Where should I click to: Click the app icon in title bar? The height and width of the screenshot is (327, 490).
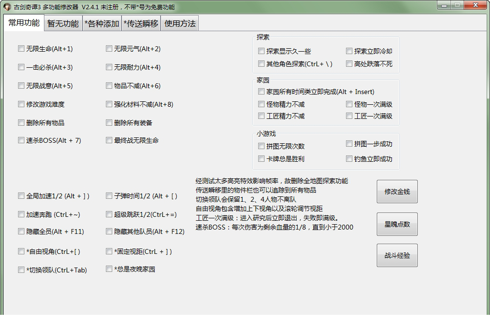7,6
